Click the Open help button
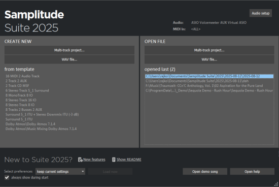This screenshot has width=279, height=187. click(252, 171)
